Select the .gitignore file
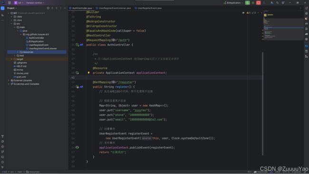This screenshot has height=174, width=309. click(20, 63)
